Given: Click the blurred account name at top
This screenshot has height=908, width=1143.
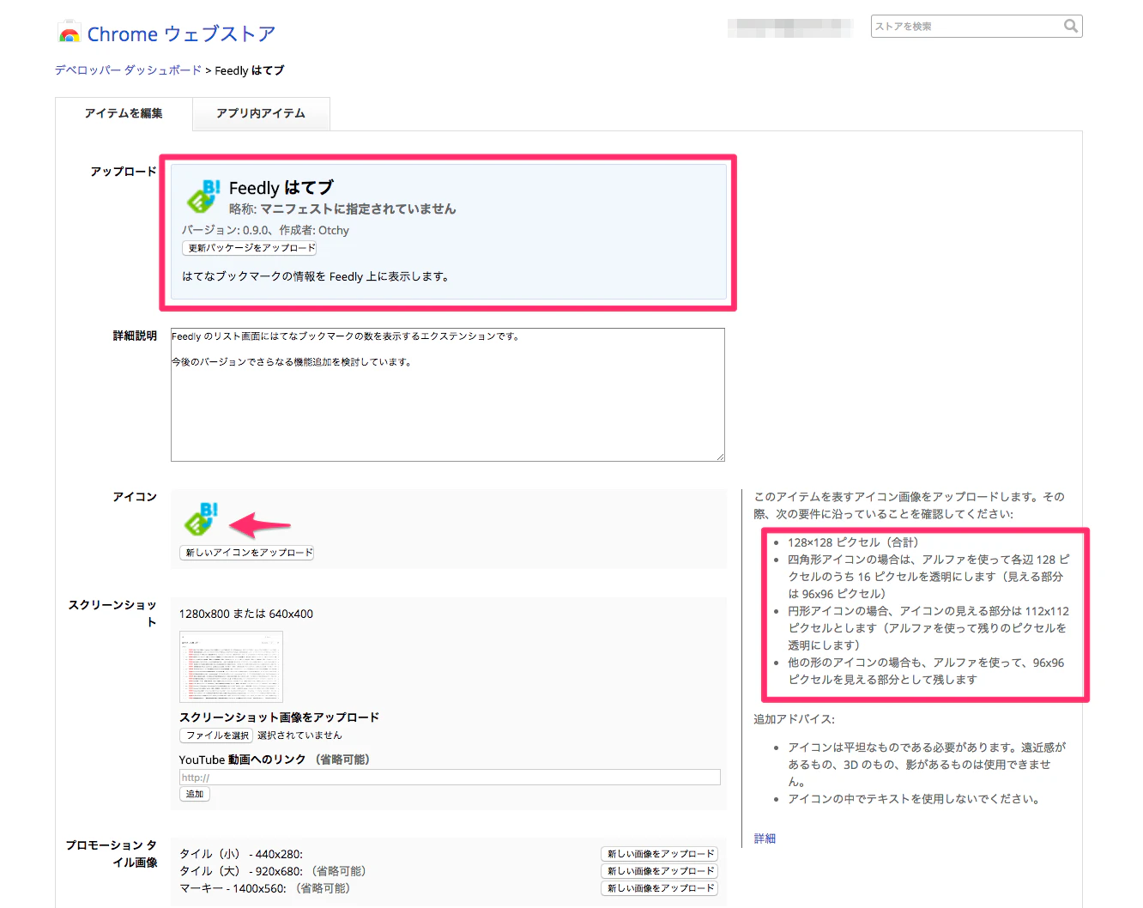Looking at the screenshot, I should tap(790, 27).
